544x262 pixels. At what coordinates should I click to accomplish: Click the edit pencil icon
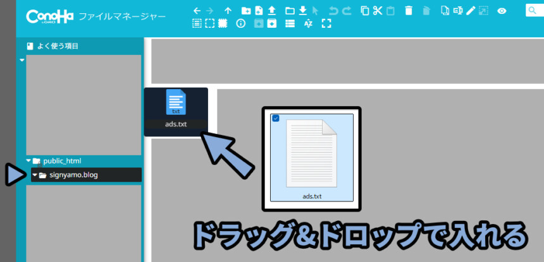point(471,11)
